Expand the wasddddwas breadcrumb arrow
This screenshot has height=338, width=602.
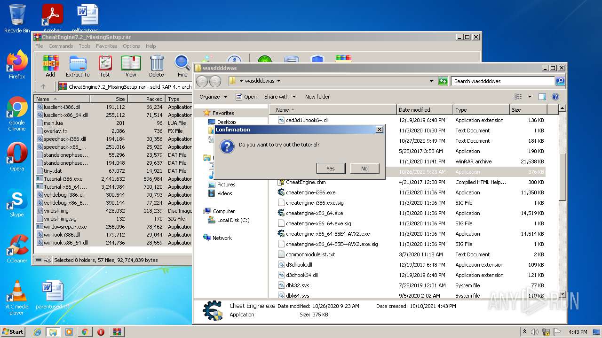(278, 81)
